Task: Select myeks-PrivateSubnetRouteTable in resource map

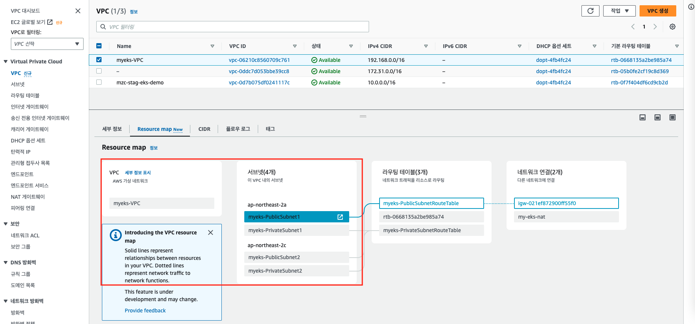Action: tap(432, 230)
